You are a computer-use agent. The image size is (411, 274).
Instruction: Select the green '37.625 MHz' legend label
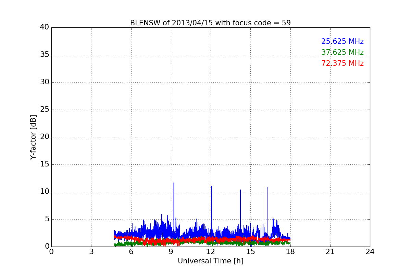coord(342,52)
